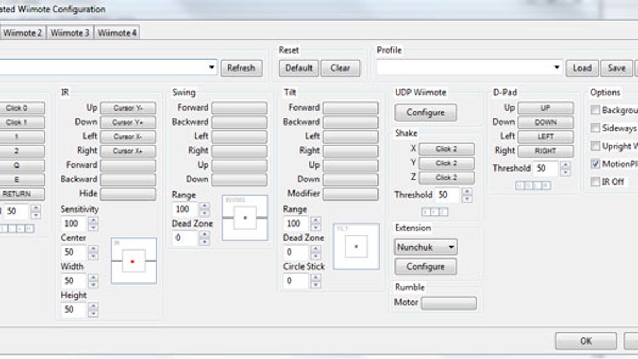The image size is (638, 359).
Task: Increase the Swing Range value
Action: 205,205
